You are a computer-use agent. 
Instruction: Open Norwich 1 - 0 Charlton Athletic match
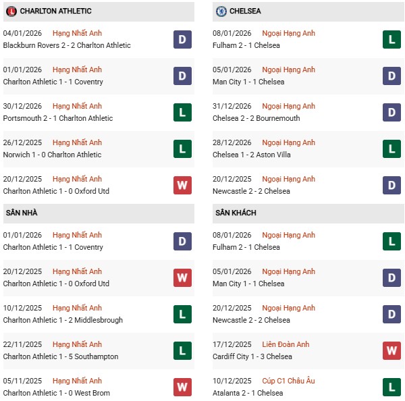coord(52,155)
